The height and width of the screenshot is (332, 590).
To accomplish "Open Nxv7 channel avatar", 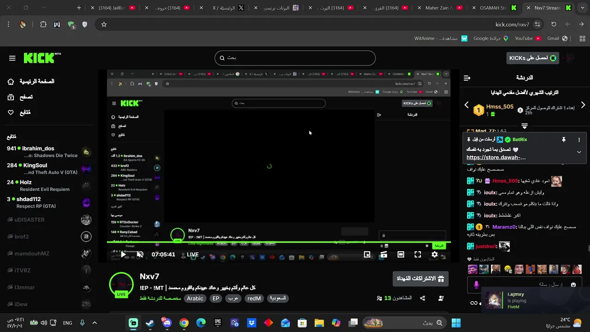I will click(x=121, y=285).
